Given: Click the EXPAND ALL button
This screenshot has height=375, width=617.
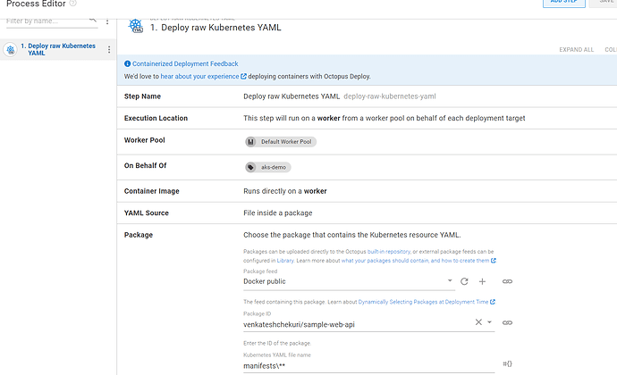Looking at the screenshot, I should (576, 50).
